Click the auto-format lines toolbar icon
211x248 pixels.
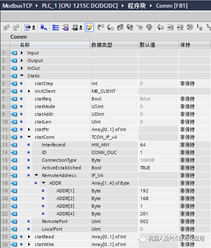[x=190, y=27]
